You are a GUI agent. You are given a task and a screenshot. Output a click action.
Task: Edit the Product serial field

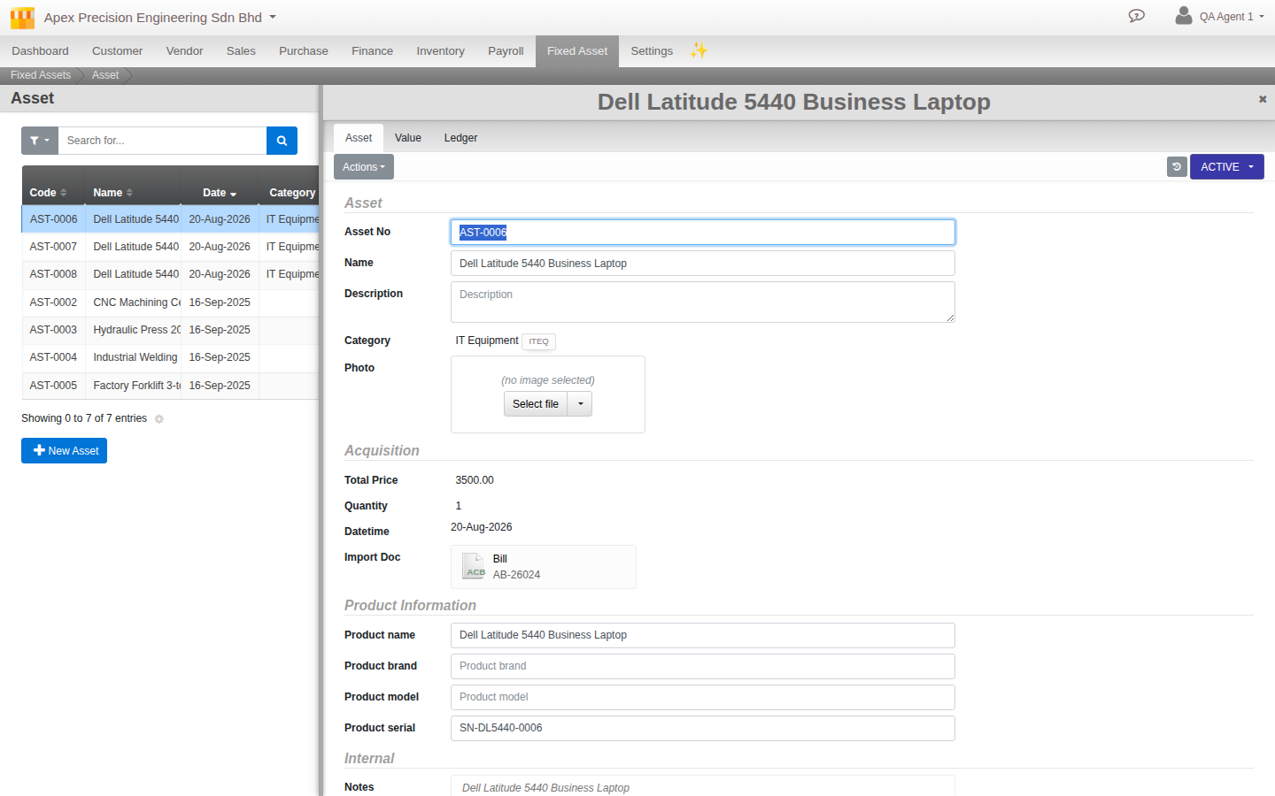point(703,728)
